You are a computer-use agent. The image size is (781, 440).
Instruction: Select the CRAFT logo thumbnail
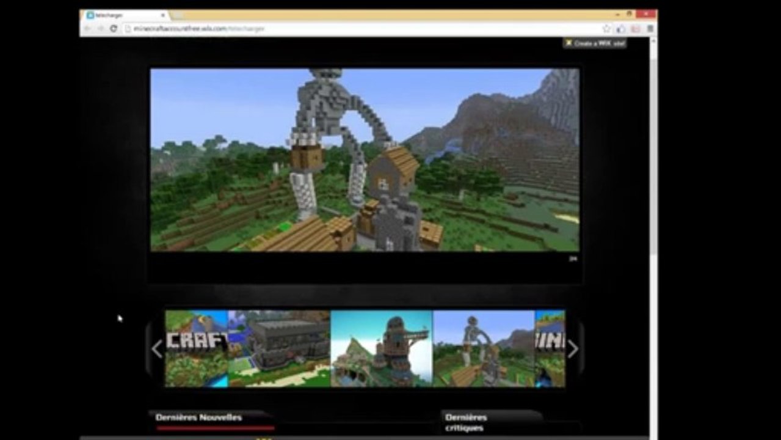point(197,348)
